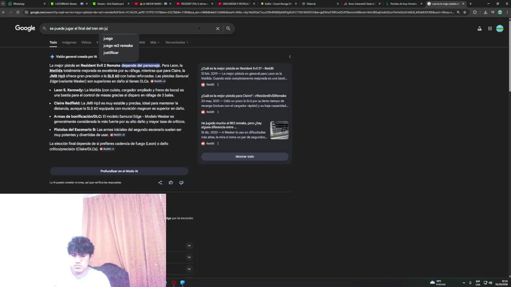Clear the search box with the X
The image size is (511, 287).
click(218, 28)
